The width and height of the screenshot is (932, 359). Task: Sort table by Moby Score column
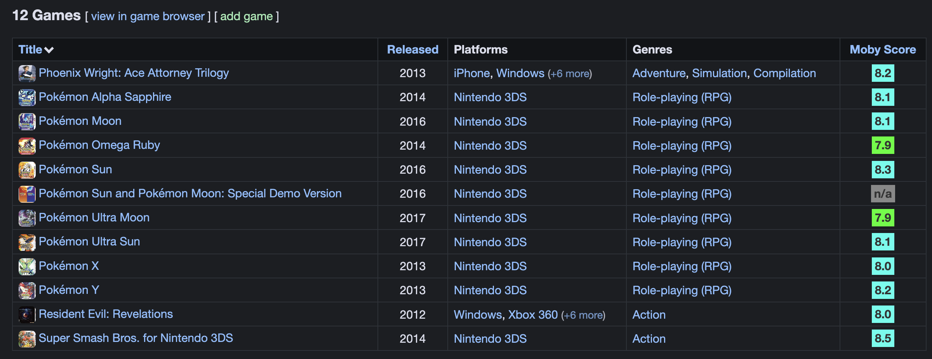[883, 50]
